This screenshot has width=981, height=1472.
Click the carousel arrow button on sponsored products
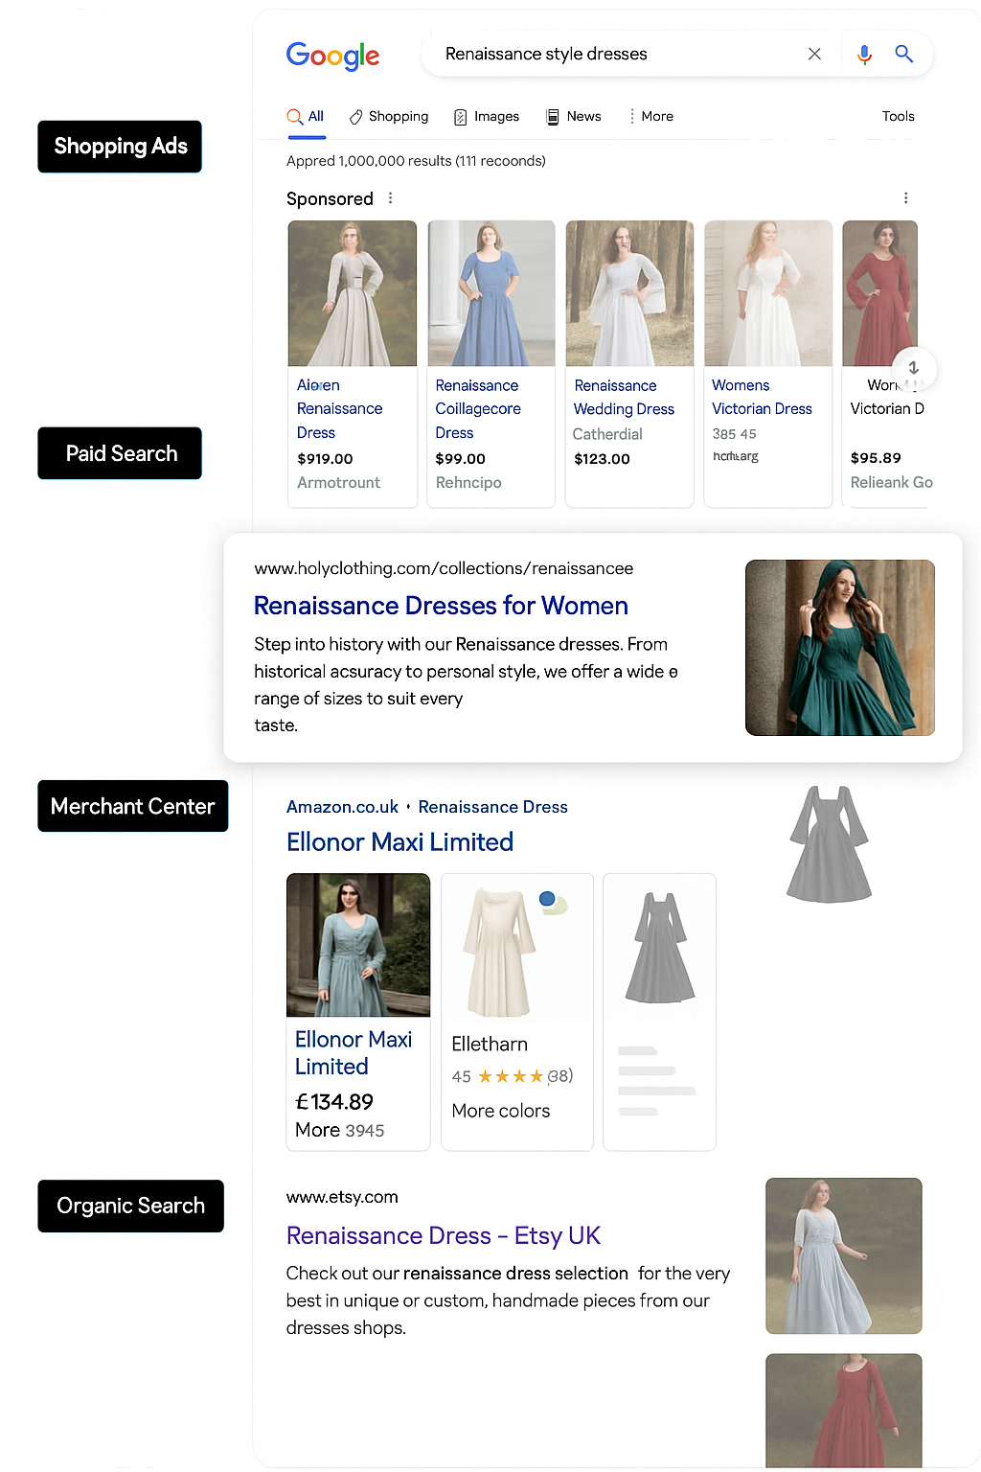[914, 369]
